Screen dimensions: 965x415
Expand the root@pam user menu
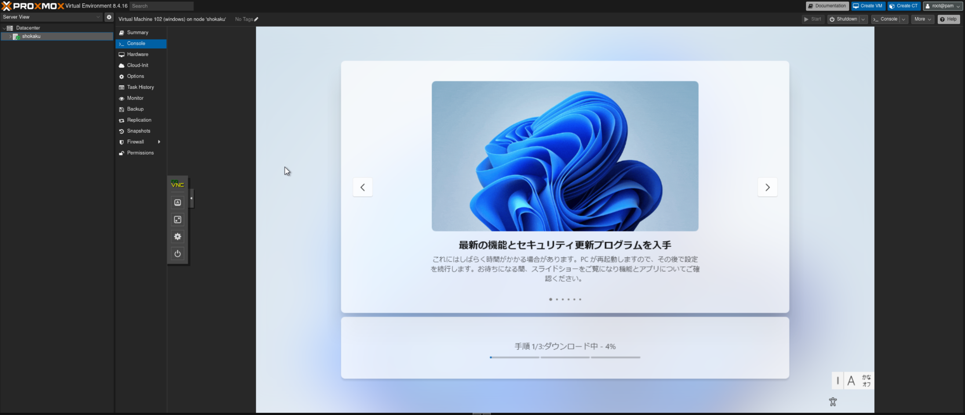click(943, 6)
